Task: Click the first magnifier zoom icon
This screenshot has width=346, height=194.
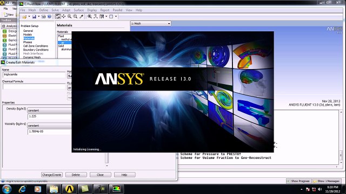Action: point(70,17)
